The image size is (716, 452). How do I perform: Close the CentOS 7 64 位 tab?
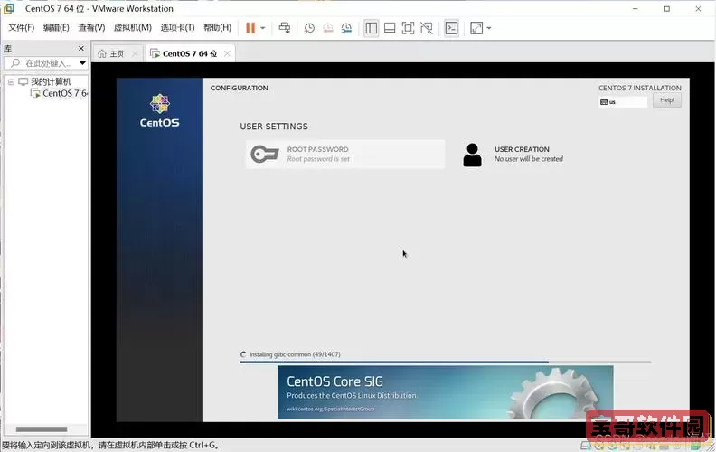click(227, 53)
